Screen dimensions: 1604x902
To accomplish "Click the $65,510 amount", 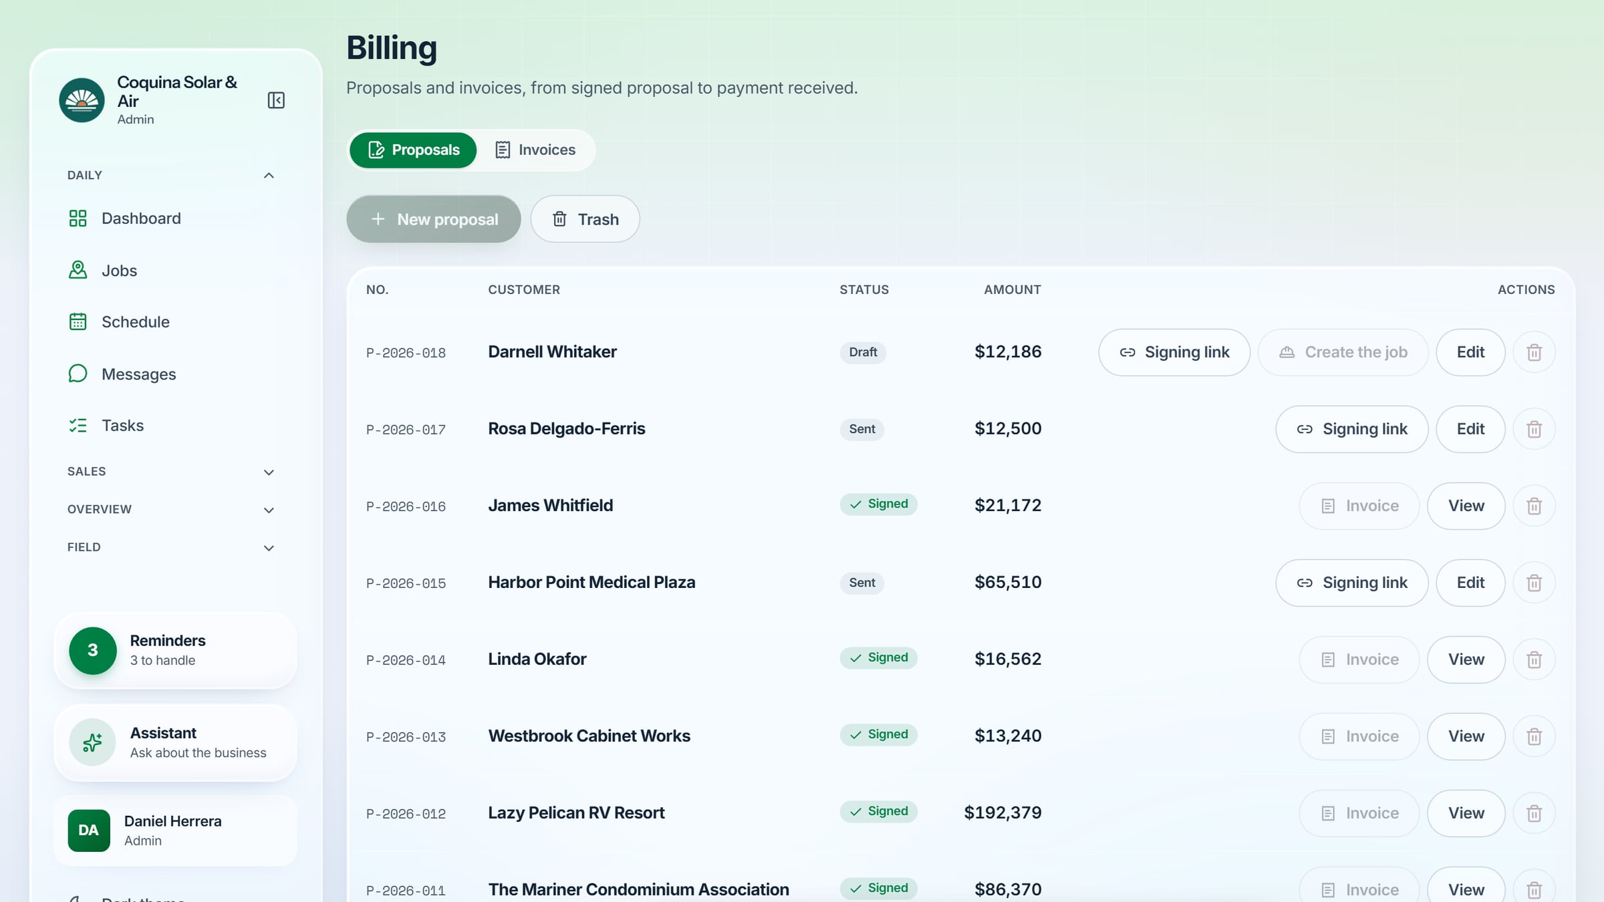I will (1008, 582).
